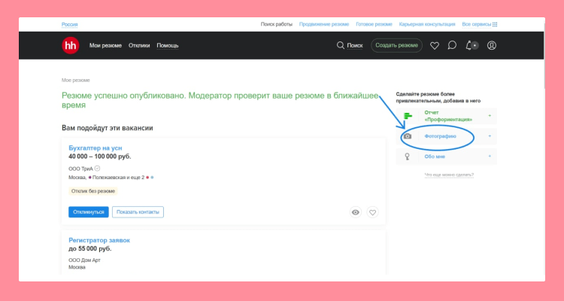This screenshot has height=301, width=564.
Task: Click the page vertical scrollbar
Action: tap(544, 56)
